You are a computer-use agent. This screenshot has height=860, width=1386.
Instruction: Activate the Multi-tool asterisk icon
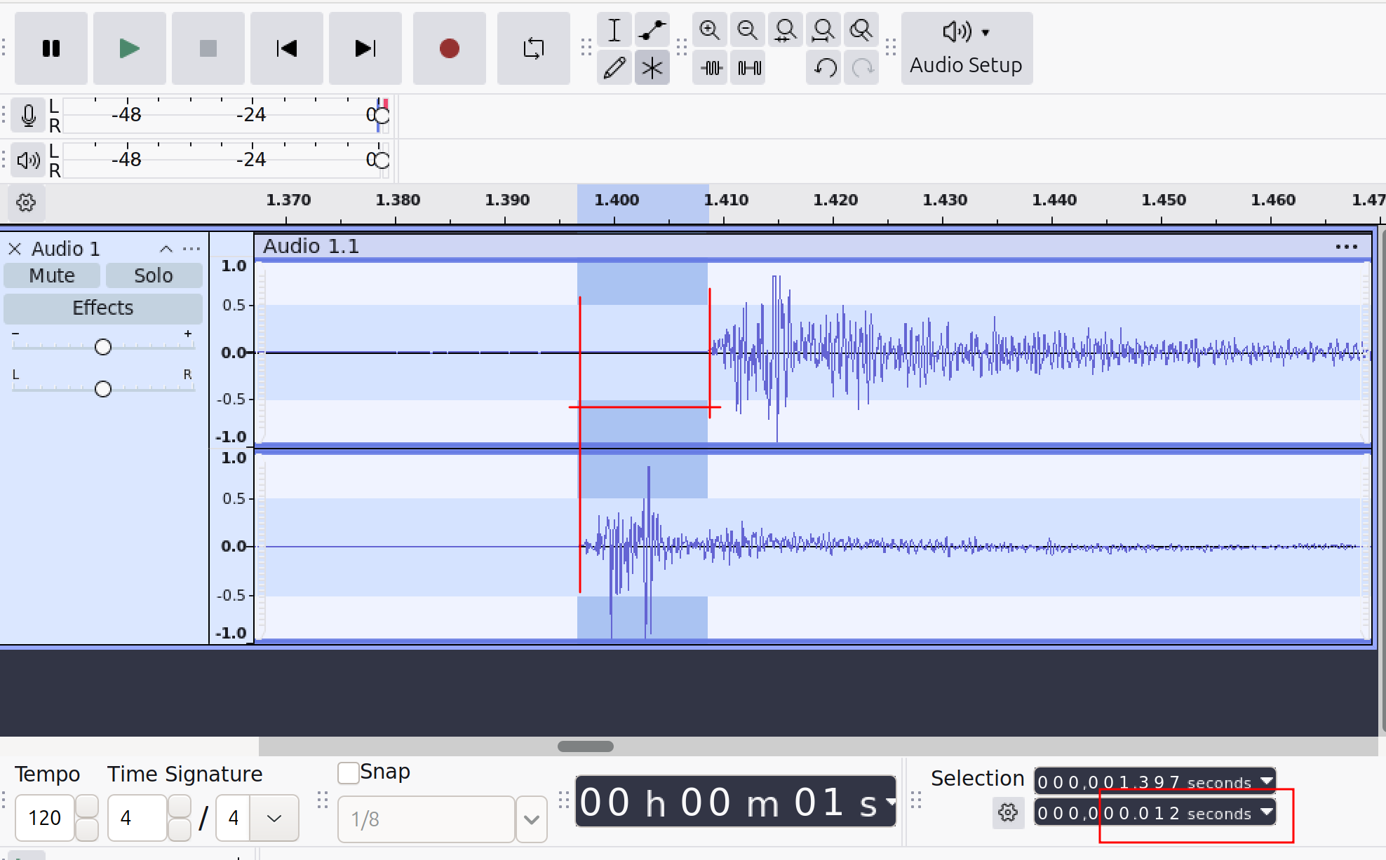click(x=652, y=68)
